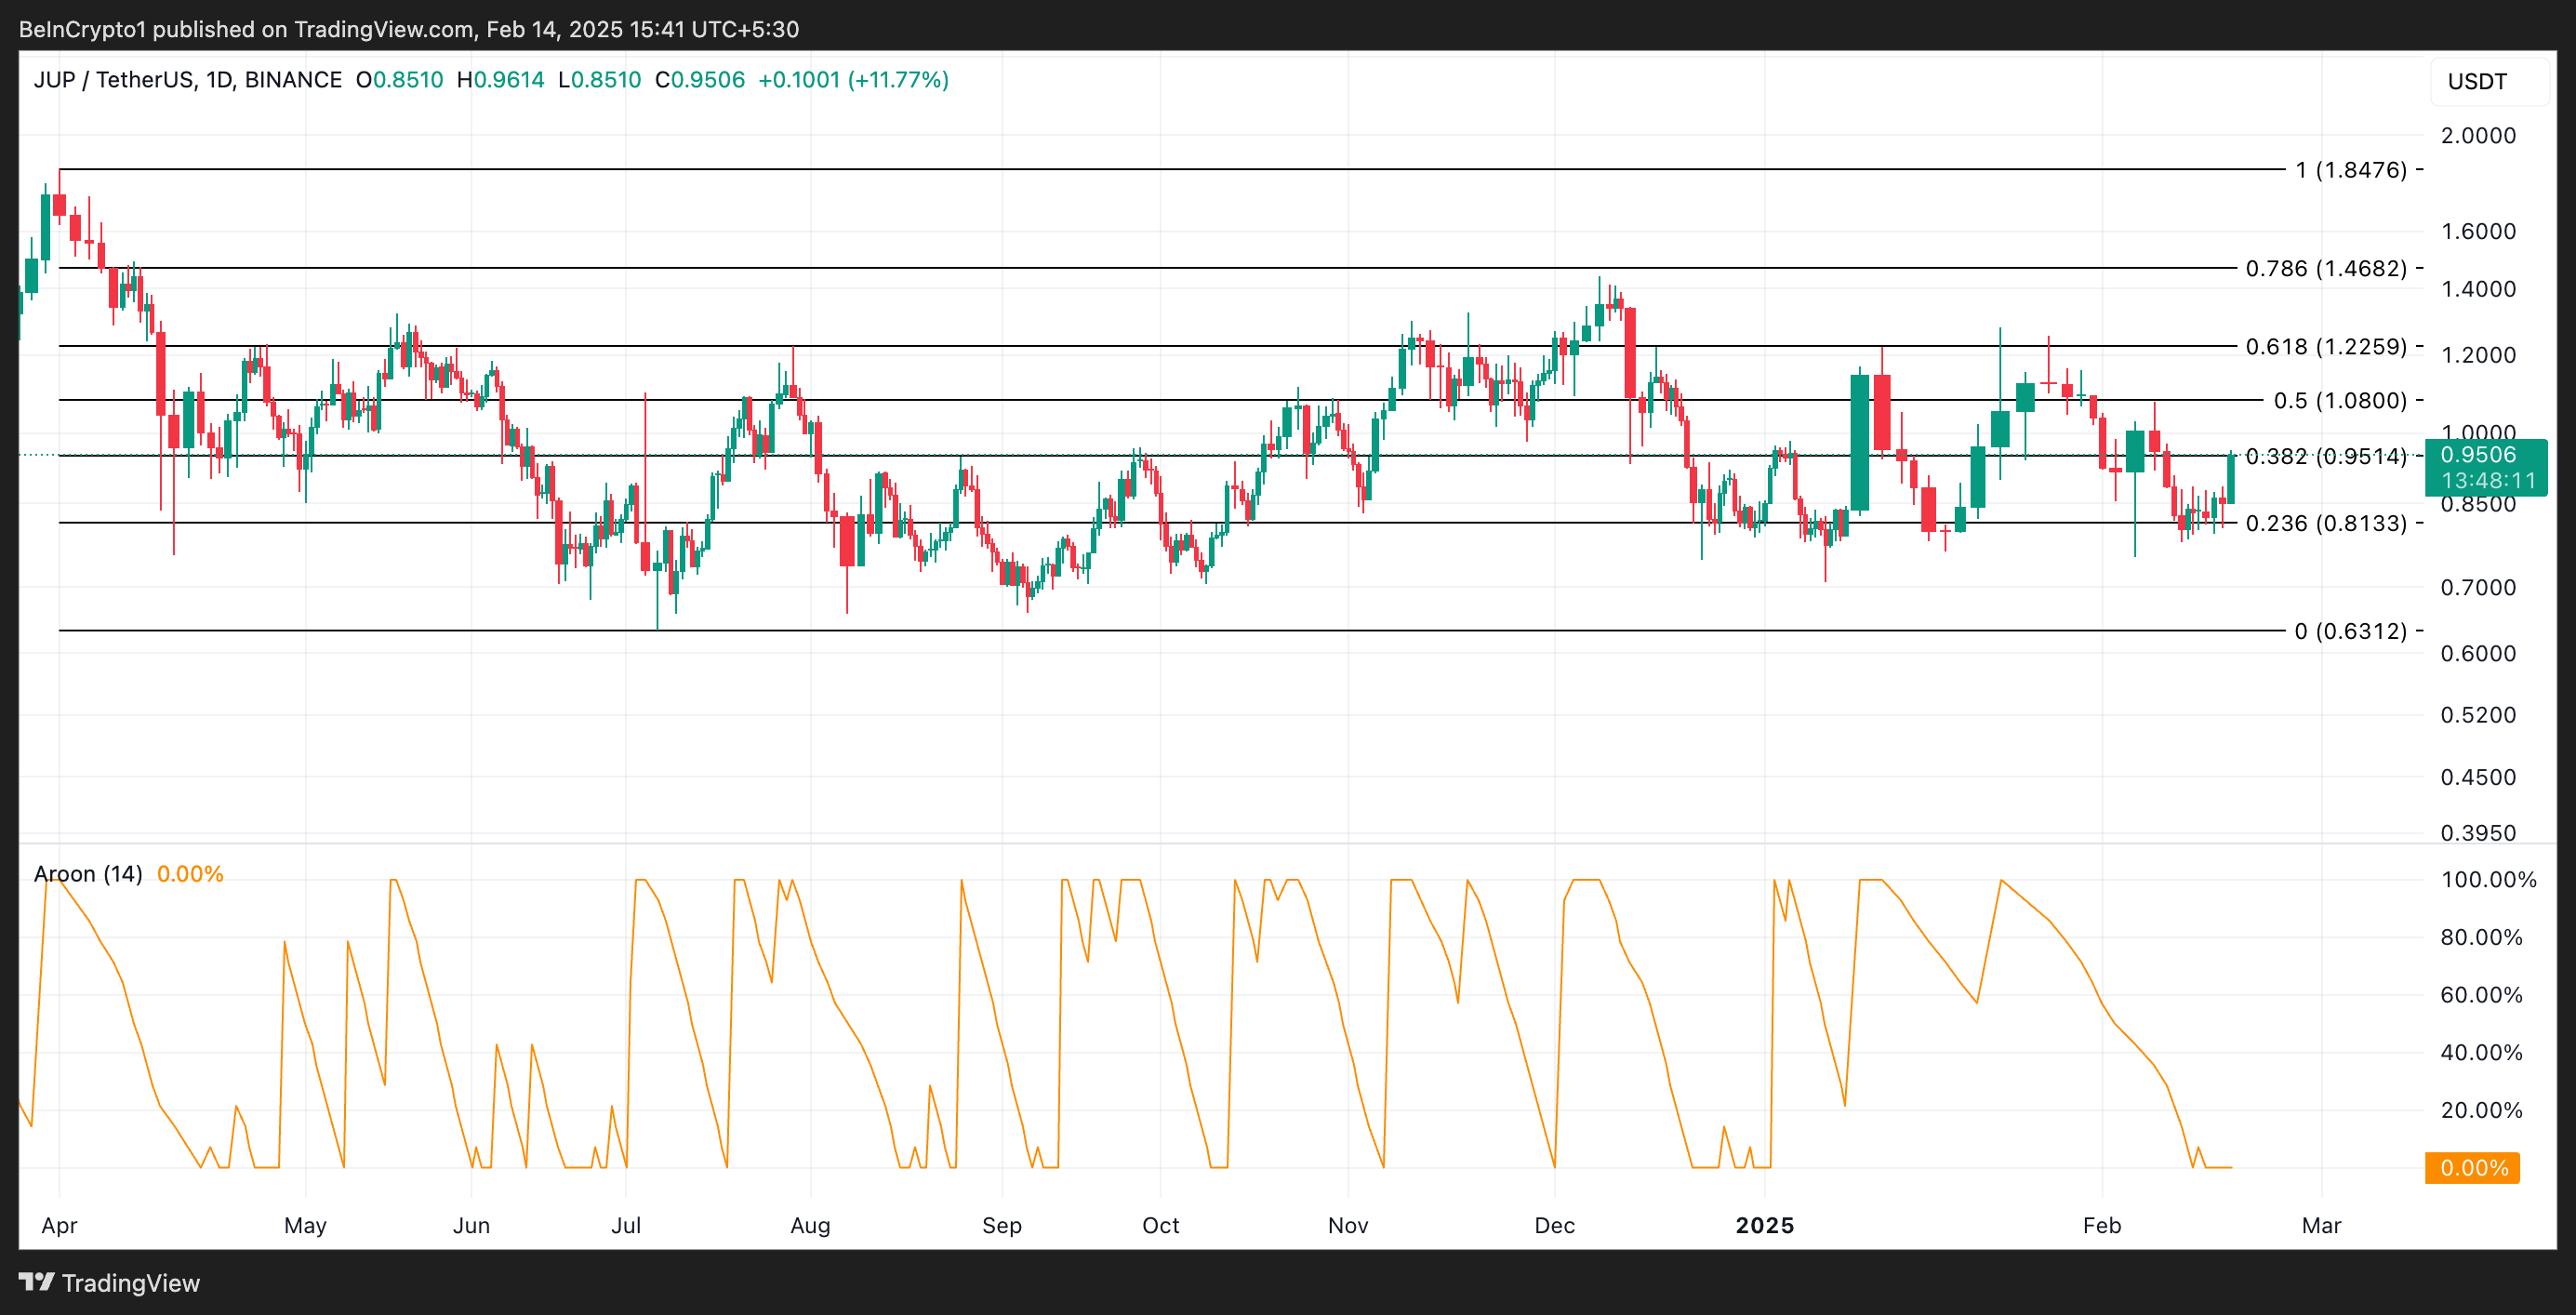Image resolution: width=2576 pixels, height=1315 pixels.
Task: Click the Feb label on time axis
Action: click(x=2101, y=1225)
